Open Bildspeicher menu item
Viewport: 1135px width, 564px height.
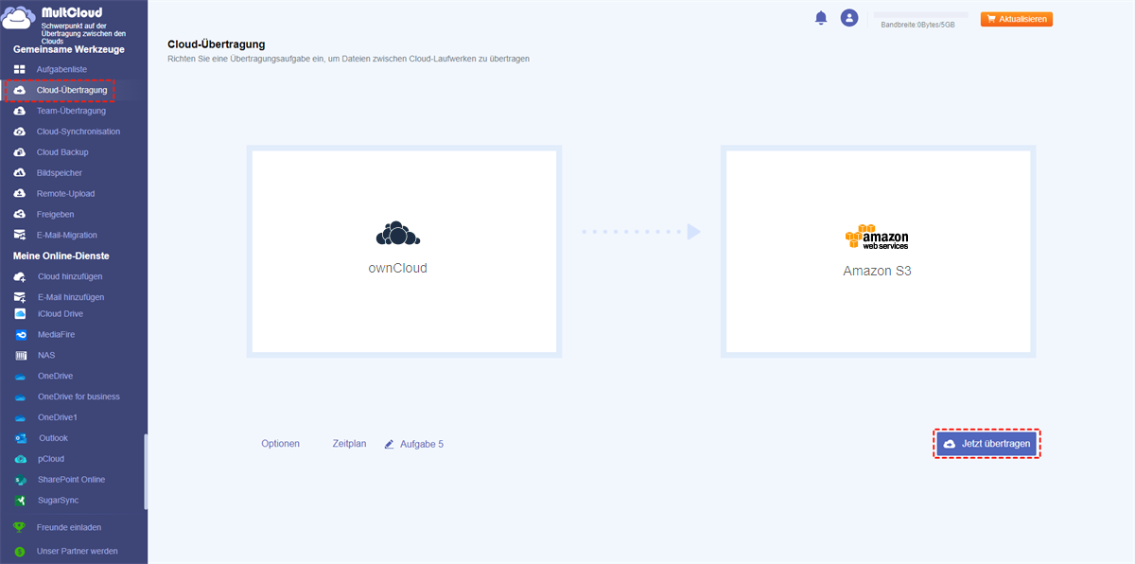point(60,173)
